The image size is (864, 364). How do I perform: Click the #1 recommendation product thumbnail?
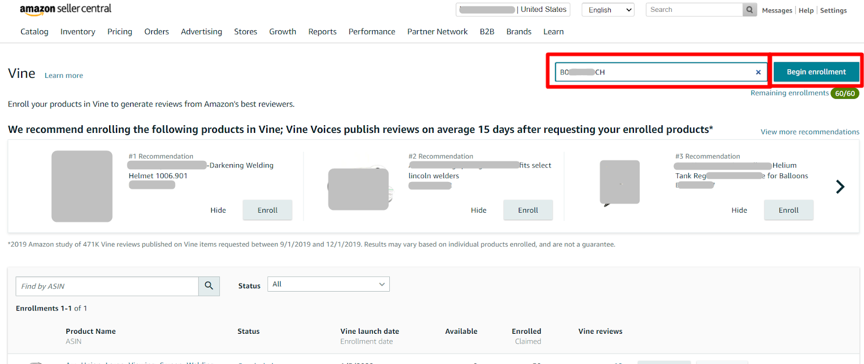coord(82,186)
